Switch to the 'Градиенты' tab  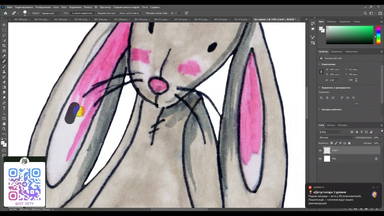pos(345,22)
